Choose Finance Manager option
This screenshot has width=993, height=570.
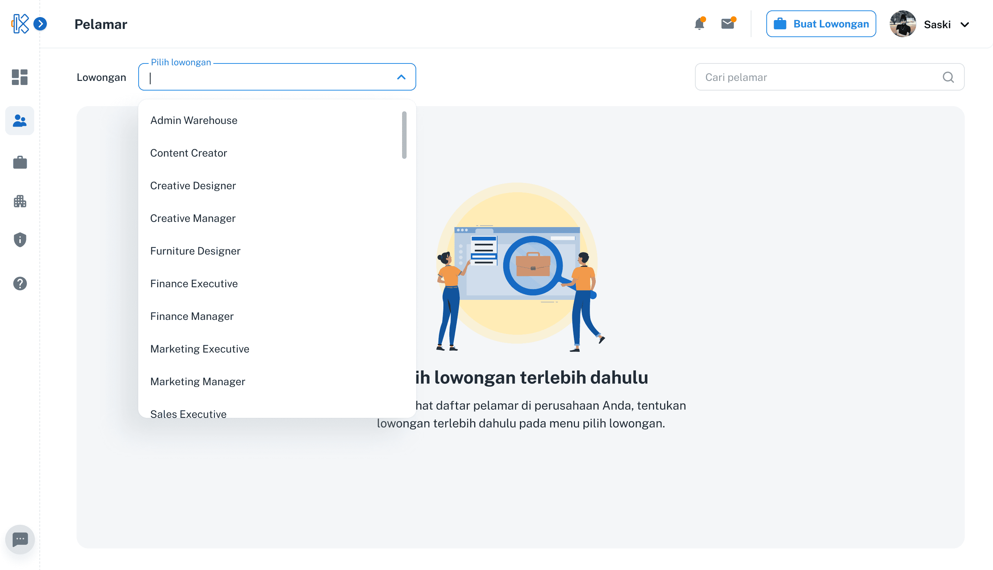[x=192, y=316]
